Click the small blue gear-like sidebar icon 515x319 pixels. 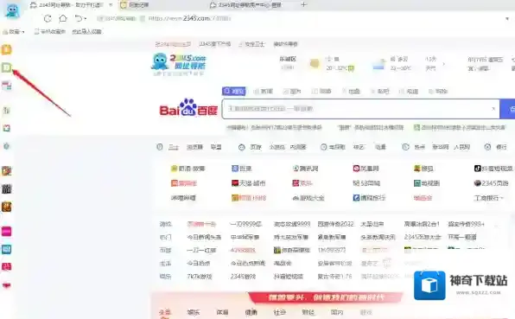click(x=7, y=146)
